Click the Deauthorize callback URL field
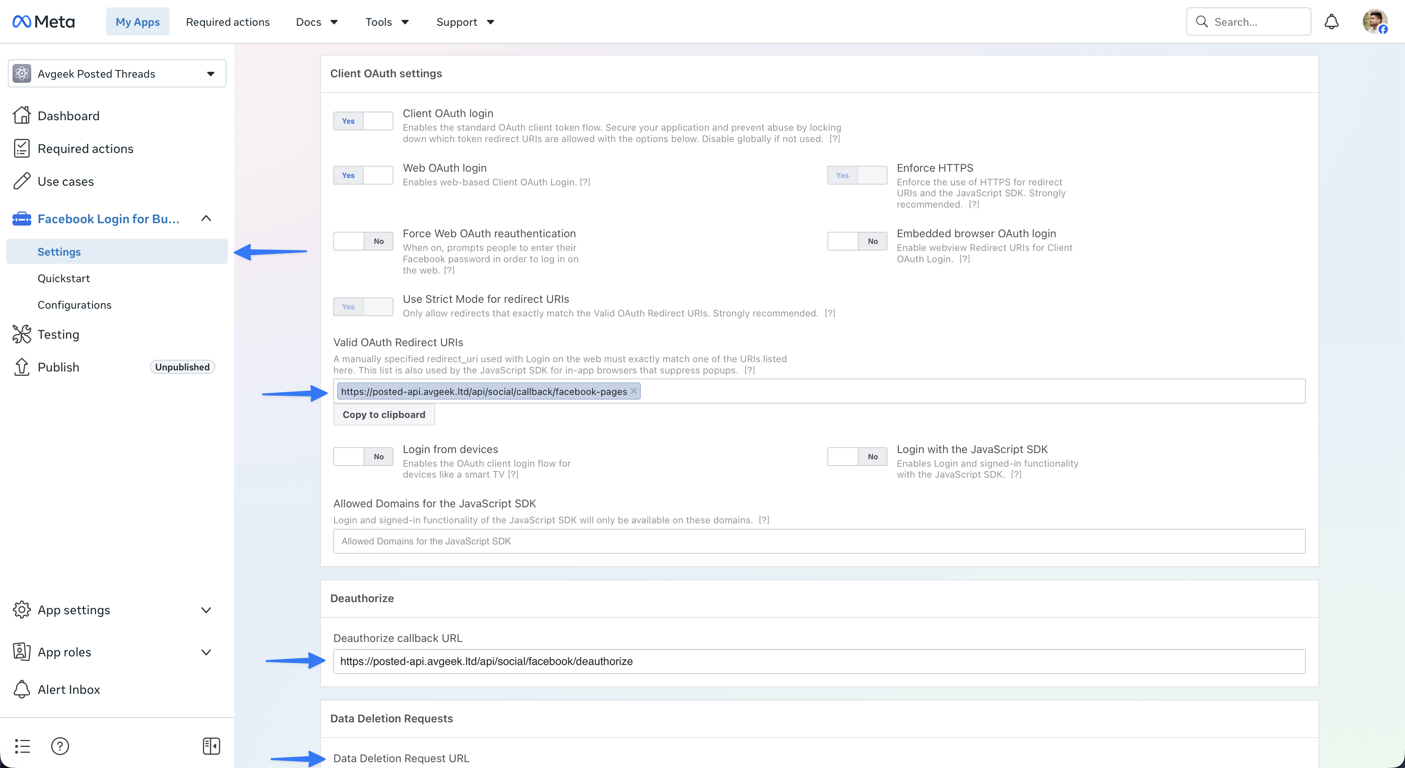Screen dimensions: 1405x768 coord(819,661)
